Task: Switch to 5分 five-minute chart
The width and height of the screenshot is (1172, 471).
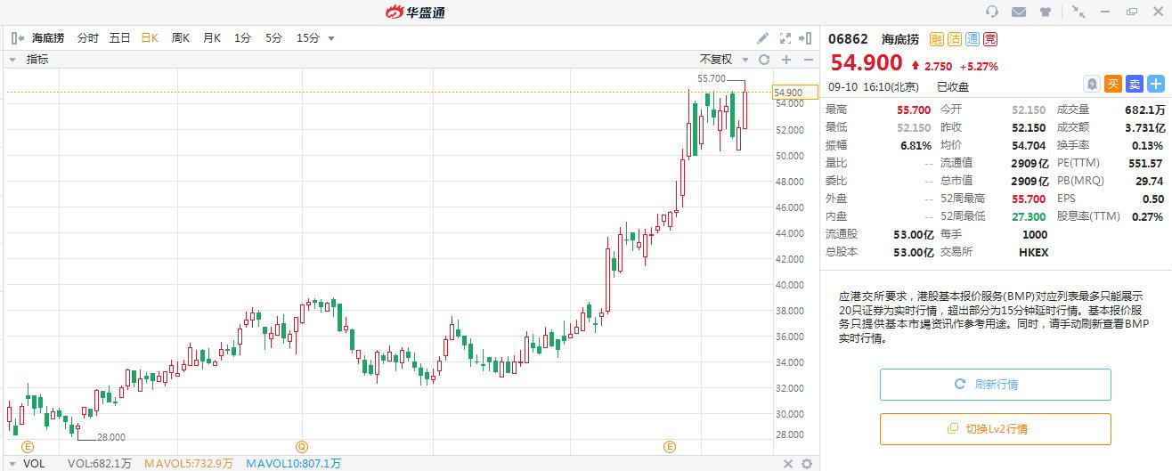Action: click(x=273, y=38)
